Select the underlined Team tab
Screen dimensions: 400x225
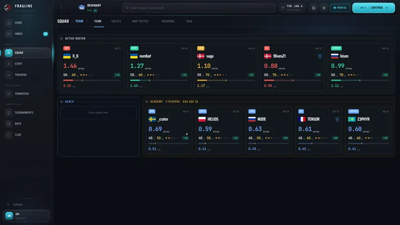point(98,21)
